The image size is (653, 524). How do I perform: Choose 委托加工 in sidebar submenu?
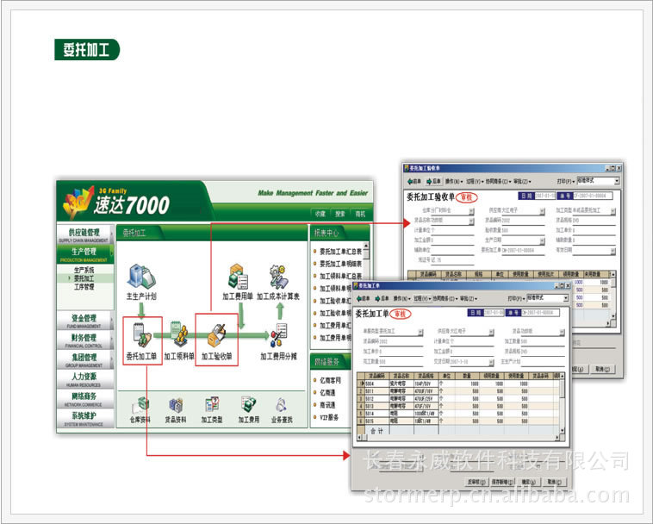84,278
